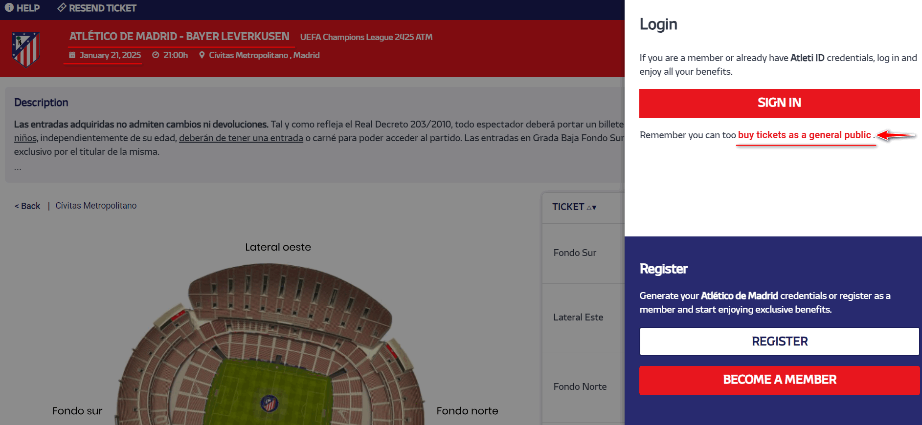The height and width of the screenshot is (425, 922).
Task: Click the Help info icon
Action: click(9, 8)
